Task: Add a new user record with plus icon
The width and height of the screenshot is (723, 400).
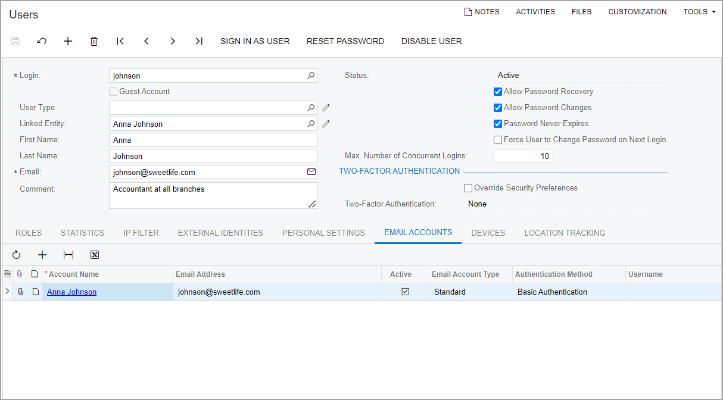Action: [x=68, y=41]
